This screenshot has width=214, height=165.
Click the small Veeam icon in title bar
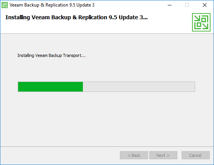point(5,5)
